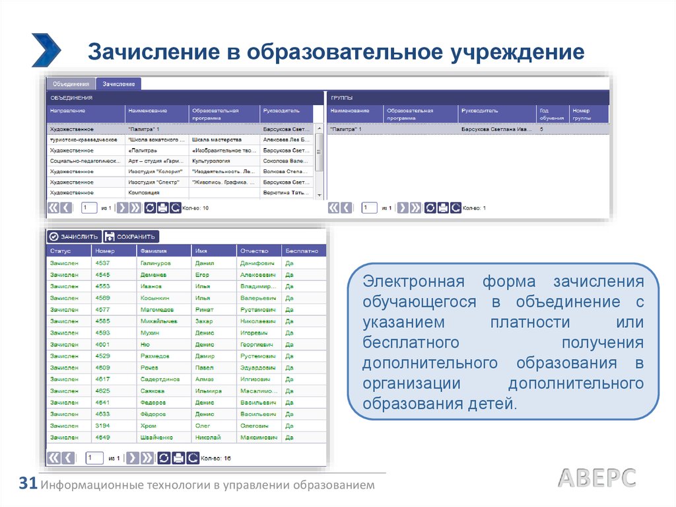Jump to first page of students list
The image size is (676, 507).
click(53, 457)
